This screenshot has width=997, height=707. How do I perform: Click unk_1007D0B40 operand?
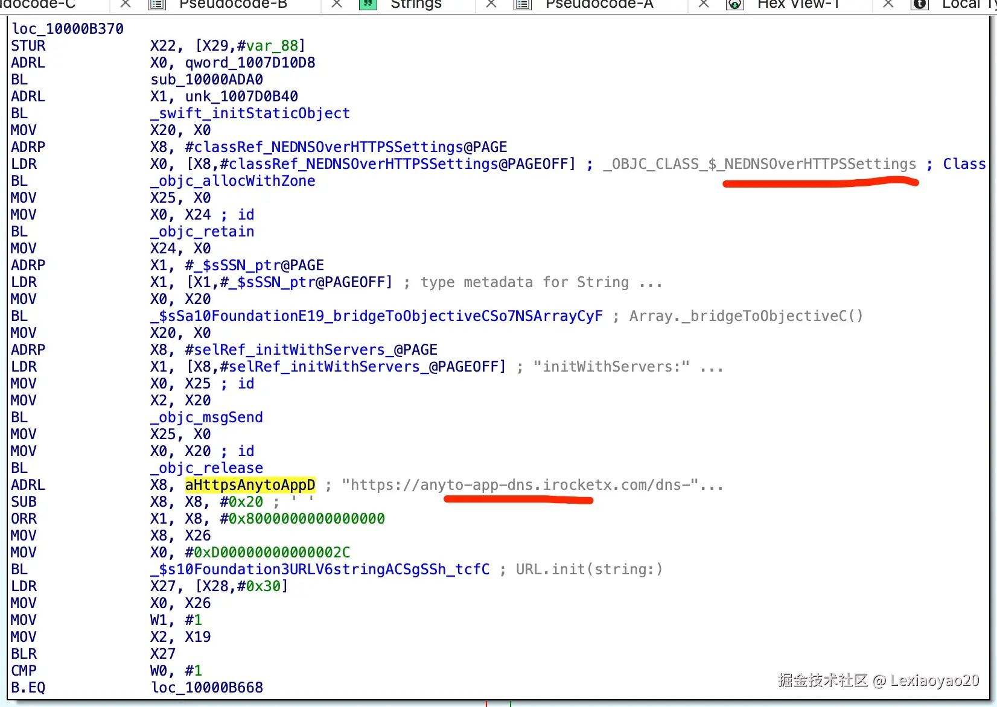(241, 97)
